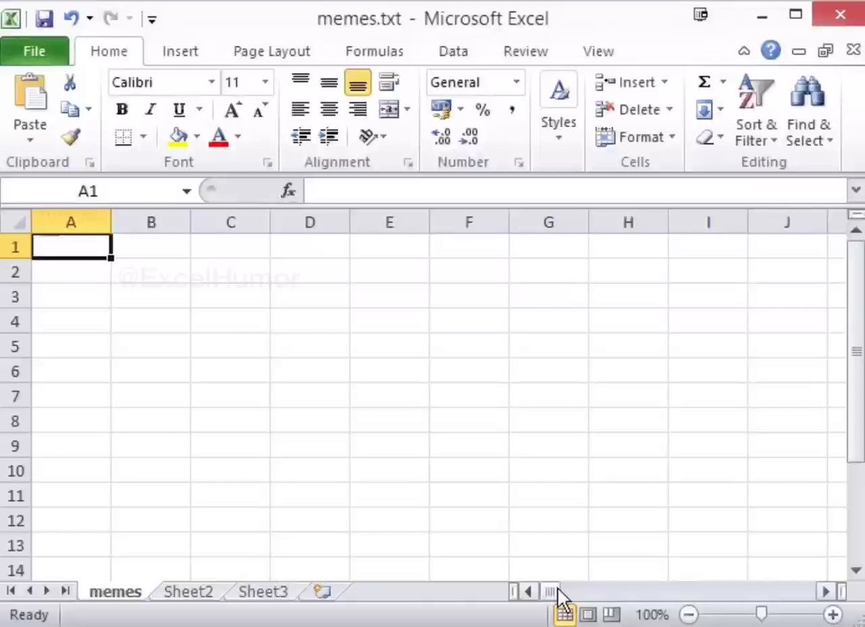Switch to the Page Layout tab
865x627 pixels.
point(272,51)
